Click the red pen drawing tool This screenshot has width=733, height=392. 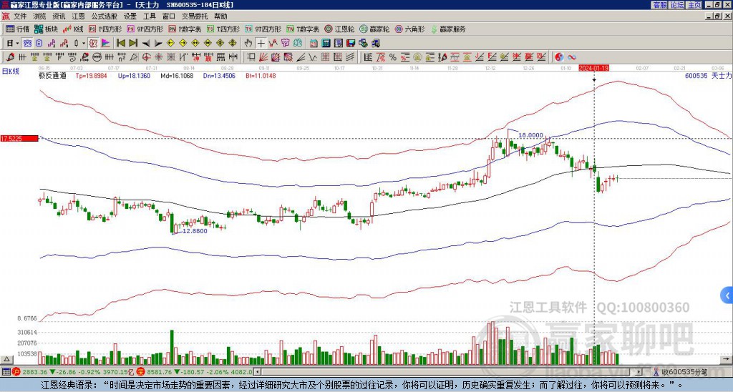click(10, 57)
